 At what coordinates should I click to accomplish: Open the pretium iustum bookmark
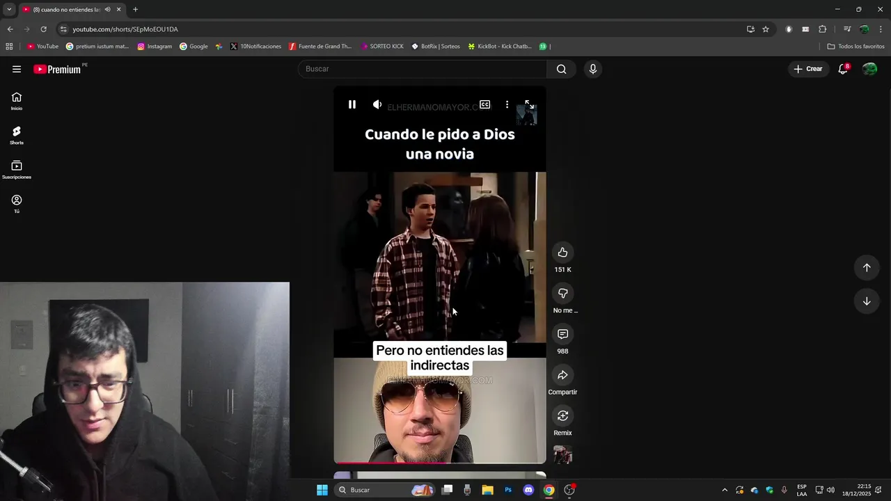(x=97, y=47)
